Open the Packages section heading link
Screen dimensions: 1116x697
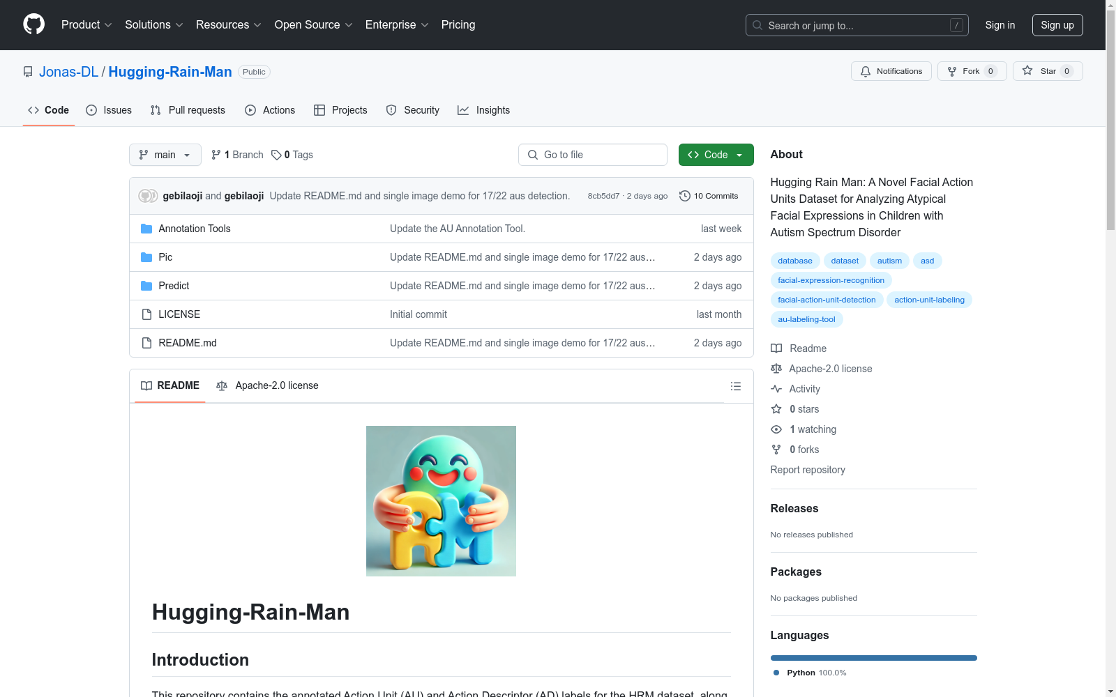coord(796,572)
